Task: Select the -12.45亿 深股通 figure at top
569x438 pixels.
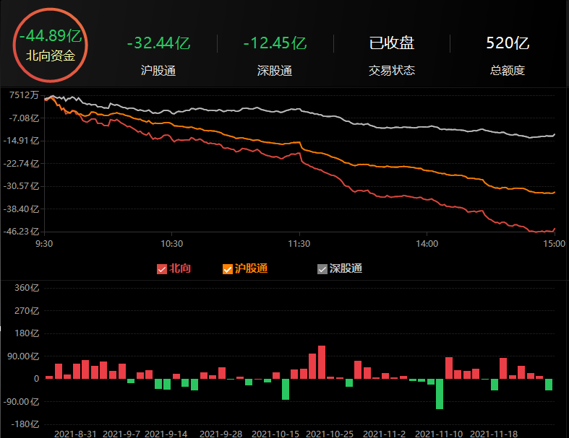Action: [275, 43]
